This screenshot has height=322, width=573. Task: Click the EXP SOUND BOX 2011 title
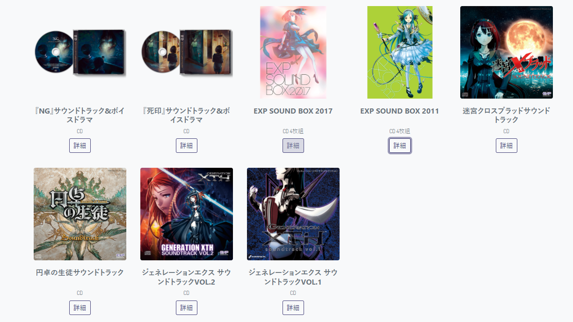(400, 111)
